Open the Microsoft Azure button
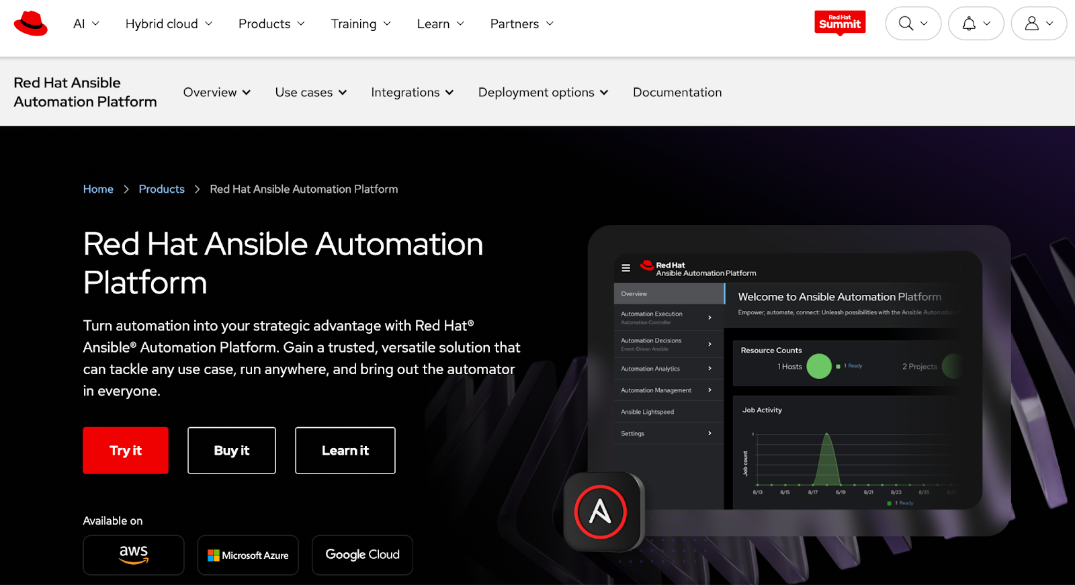This screenshot has width=1075, height=585. tap(248, 555)
